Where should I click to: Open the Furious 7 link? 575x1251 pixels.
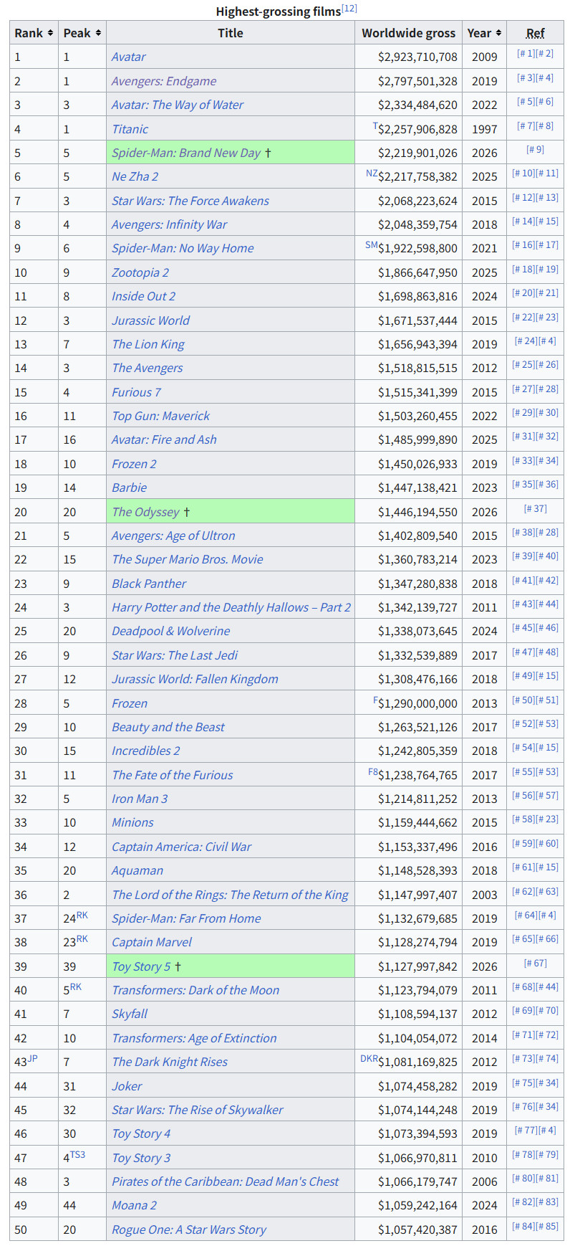(136, 392)
